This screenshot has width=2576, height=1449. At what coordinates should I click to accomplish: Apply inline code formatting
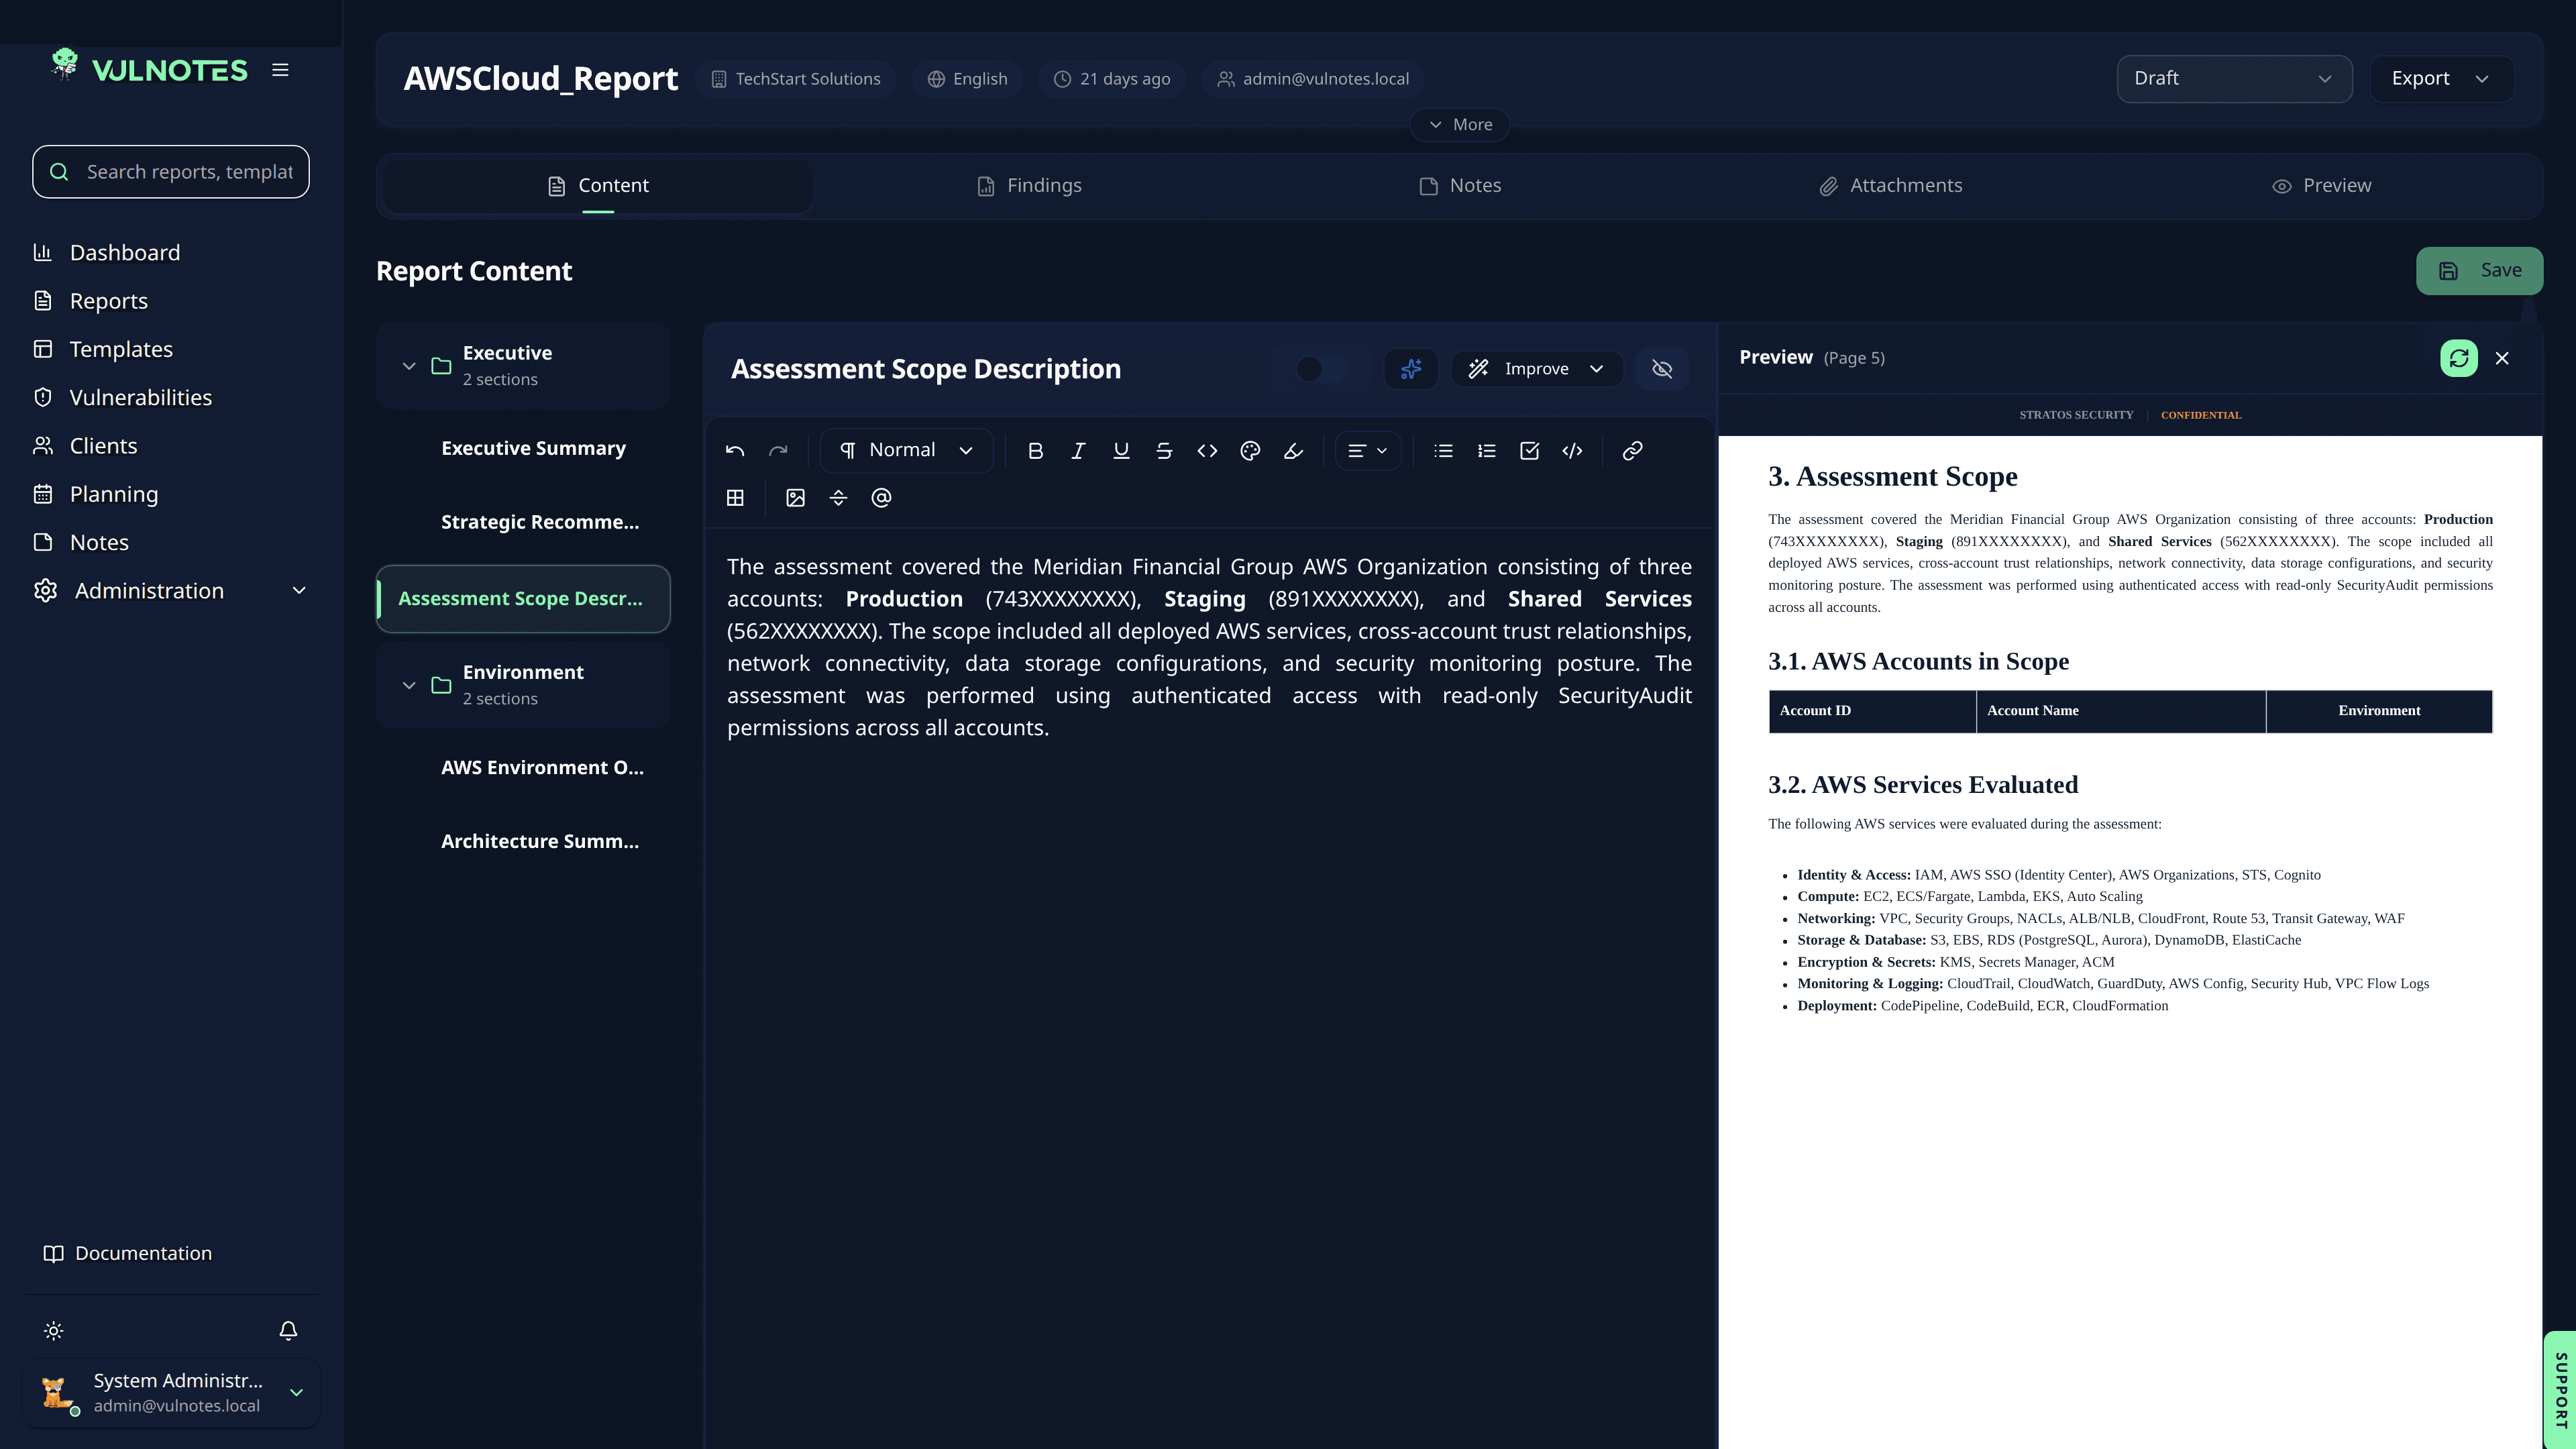(x=1207, y=450)
